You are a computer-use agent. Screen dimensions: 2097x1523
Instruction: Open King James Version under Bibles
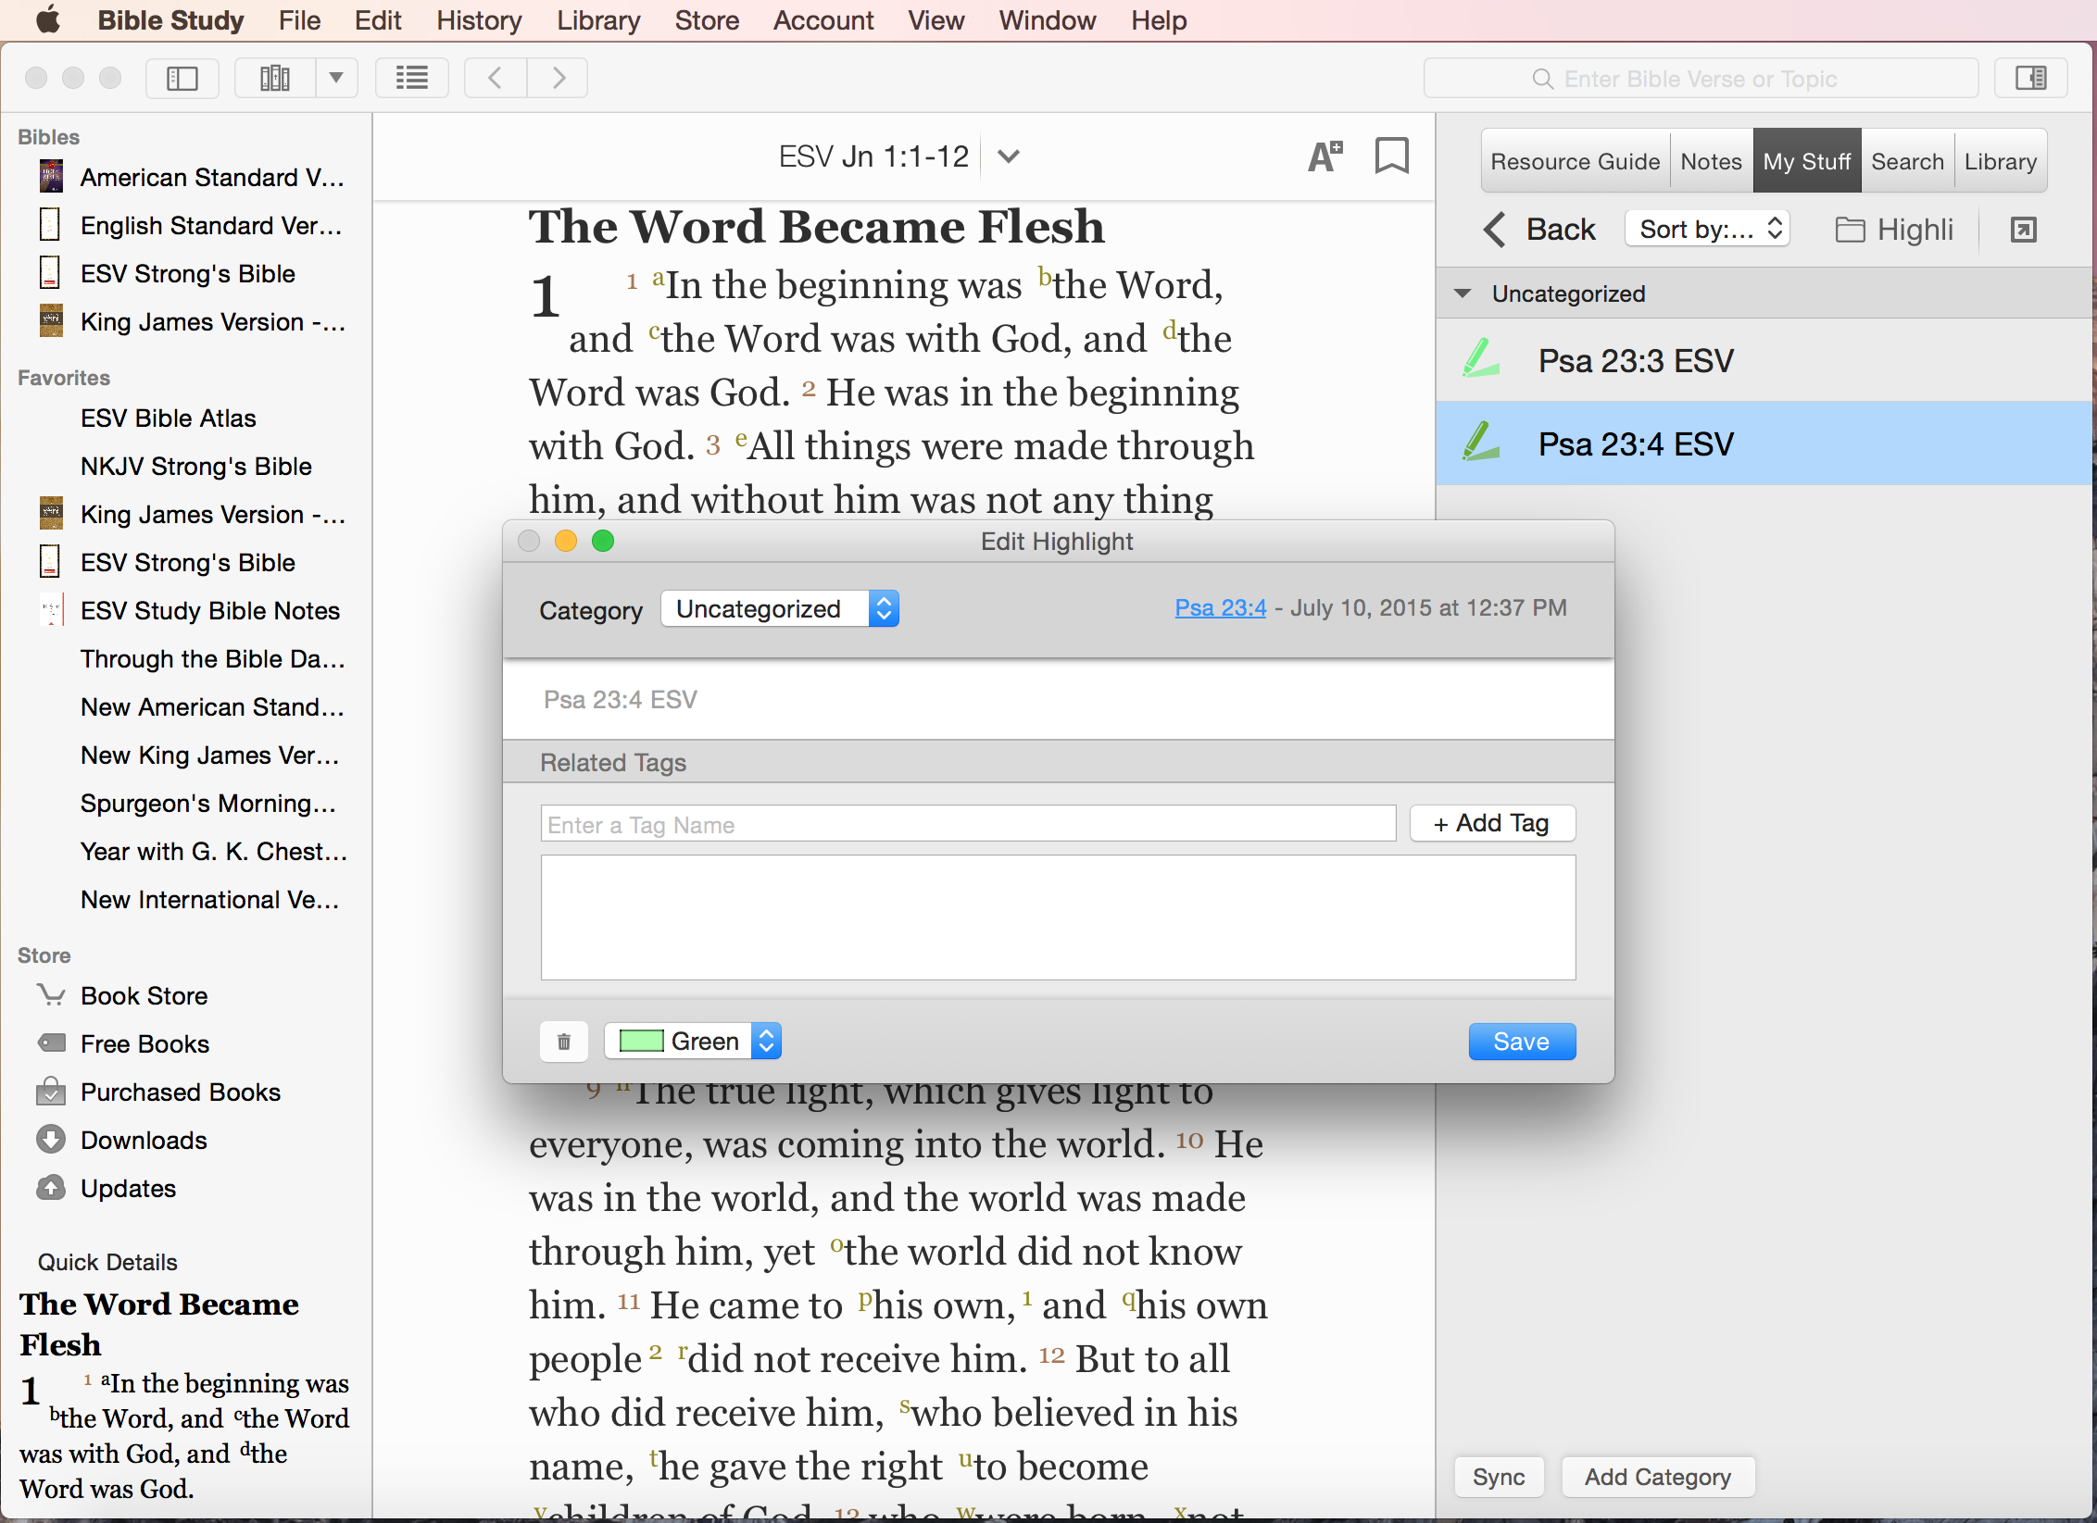click(x=212, y=321)
